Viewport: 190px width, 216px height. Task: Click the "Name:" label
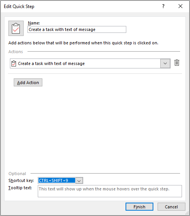point(34,23)
